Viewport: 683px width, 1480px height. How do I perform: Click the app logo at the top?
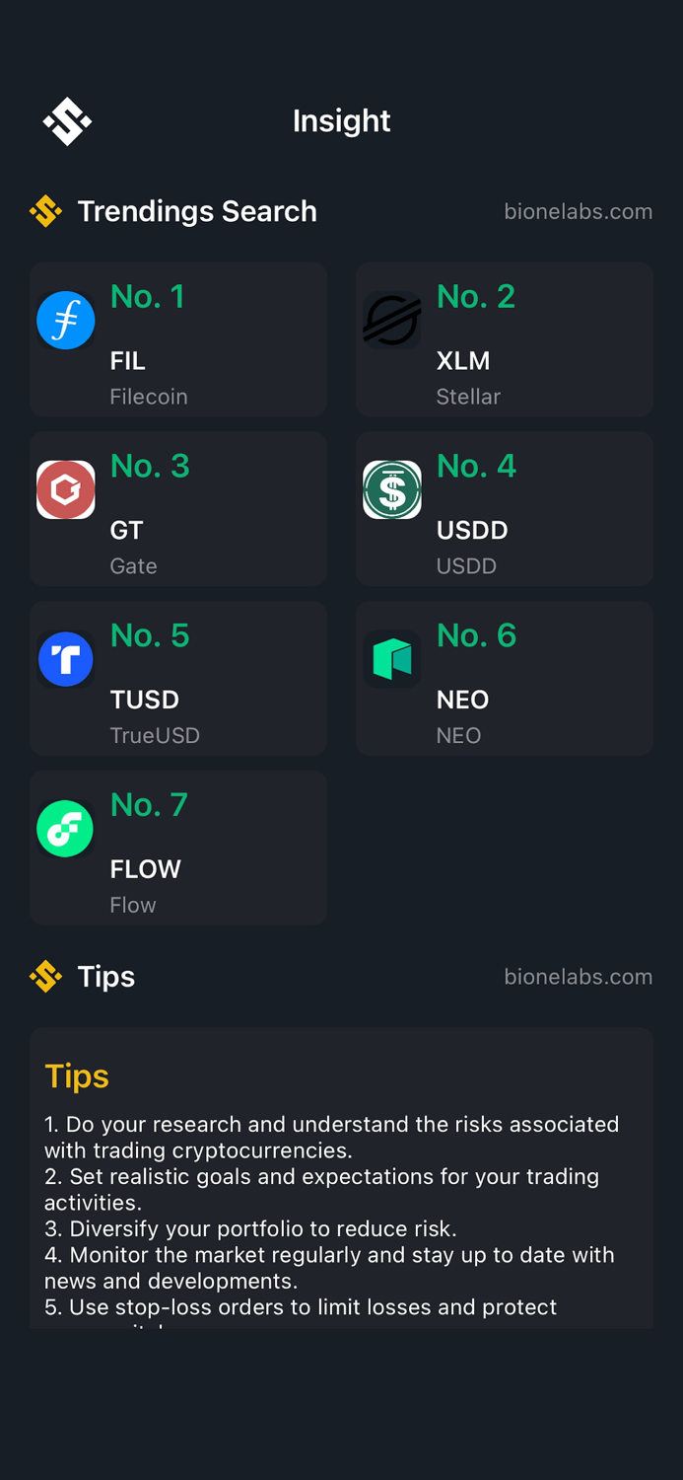(x=67, y=120)
